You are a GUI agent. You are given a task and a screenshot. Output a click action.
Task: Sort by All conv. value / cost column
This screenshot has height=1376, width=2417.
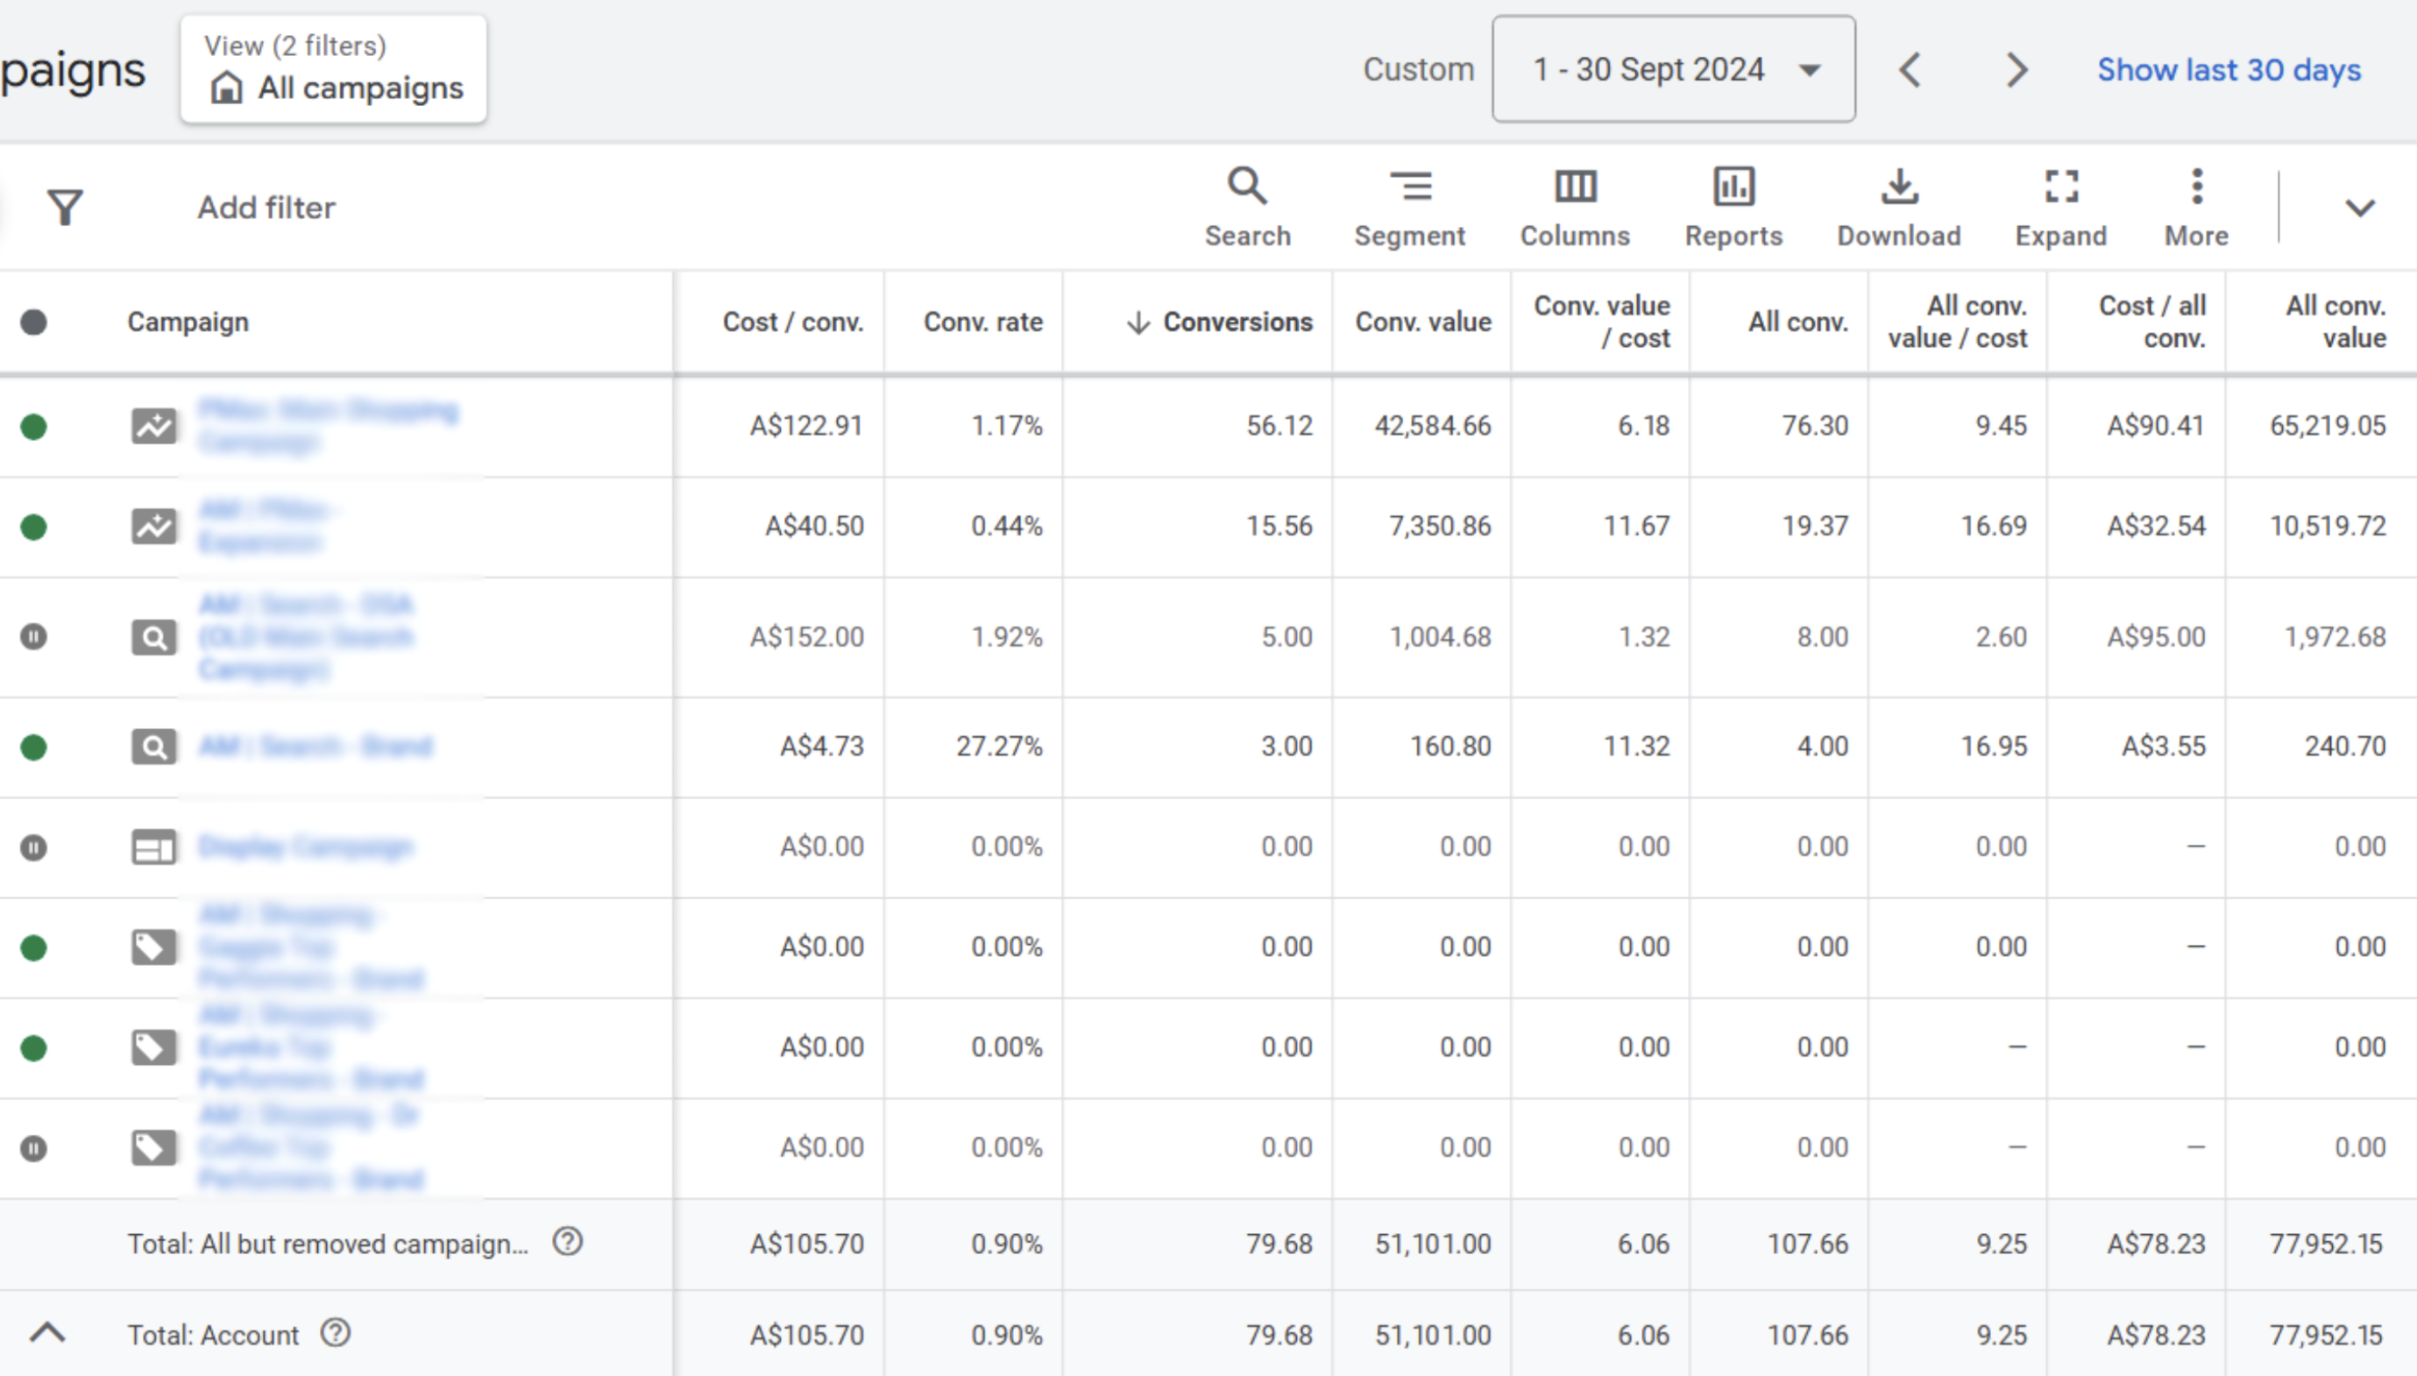point(1958,323)
